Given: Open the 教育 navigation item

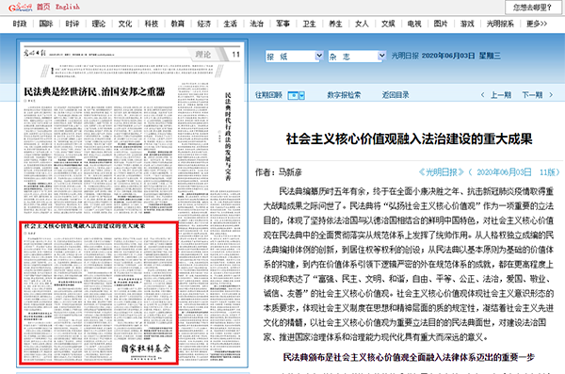Looking at the screenshot, I should pyautogui.click(x=178, y=24).
